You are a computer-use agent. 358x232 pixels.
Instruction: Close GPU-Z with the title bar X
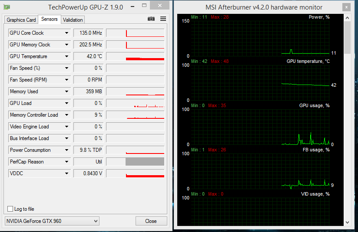tap(159, 6)
